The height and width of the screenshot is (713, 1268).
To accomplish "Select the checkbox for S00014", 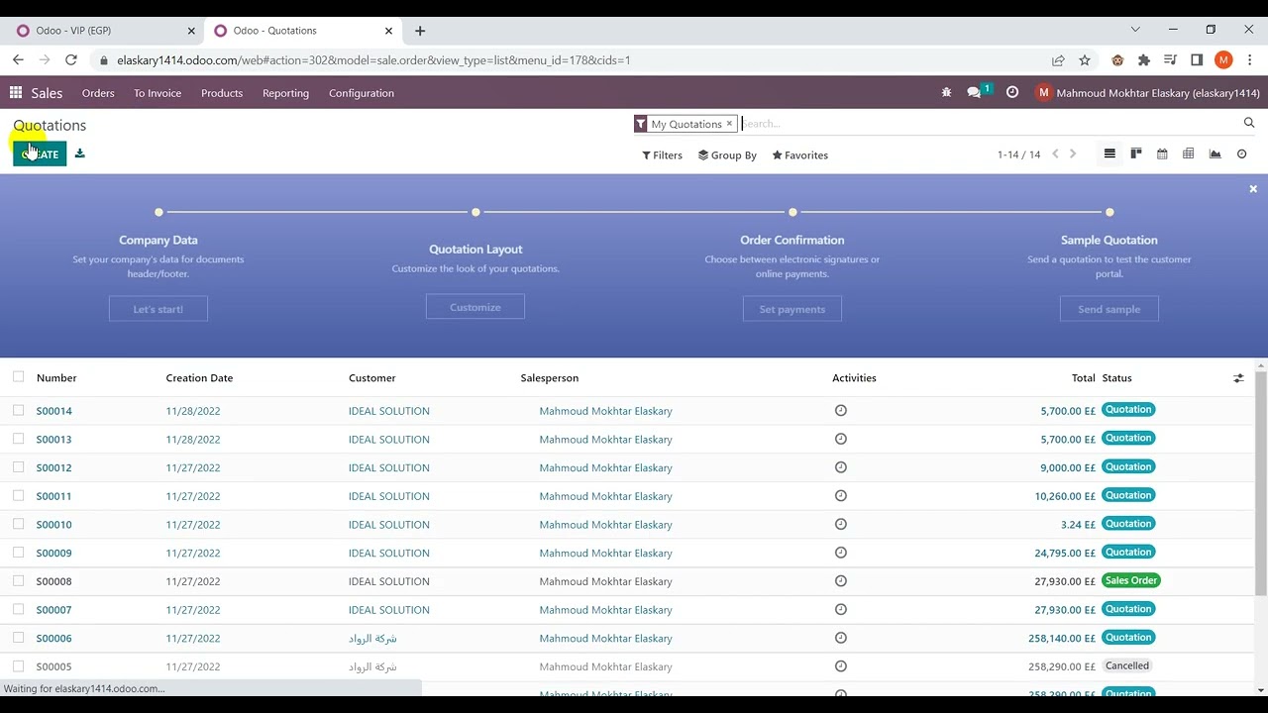I will tap(18, 410).
